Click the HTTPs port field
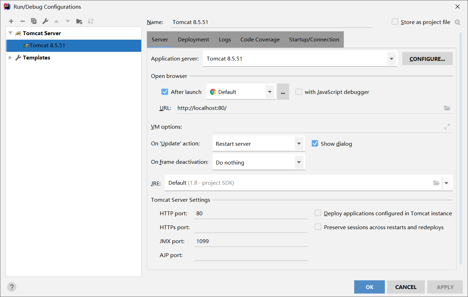 click(251, 227)
